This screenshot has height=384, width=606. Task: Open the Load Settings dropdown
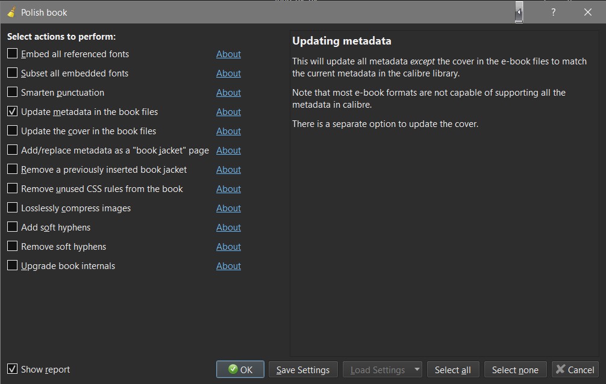tap(416, 370)
